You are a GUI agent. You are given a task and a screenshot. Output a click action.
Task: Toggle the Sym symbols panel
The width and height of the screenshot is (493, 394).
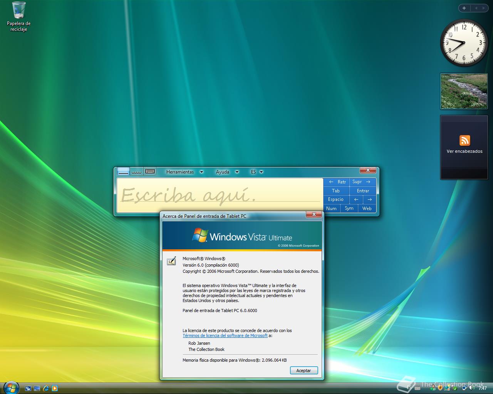(349, 209)
